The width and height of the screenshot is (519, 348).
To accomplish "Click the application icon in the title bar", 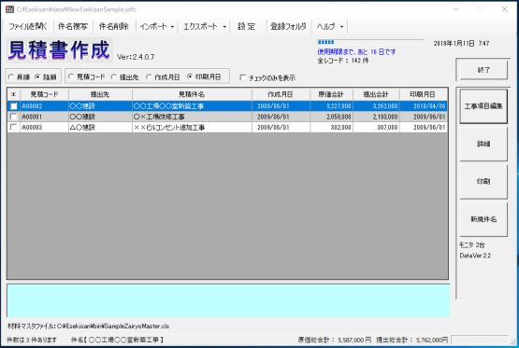I will click(9, 9).
